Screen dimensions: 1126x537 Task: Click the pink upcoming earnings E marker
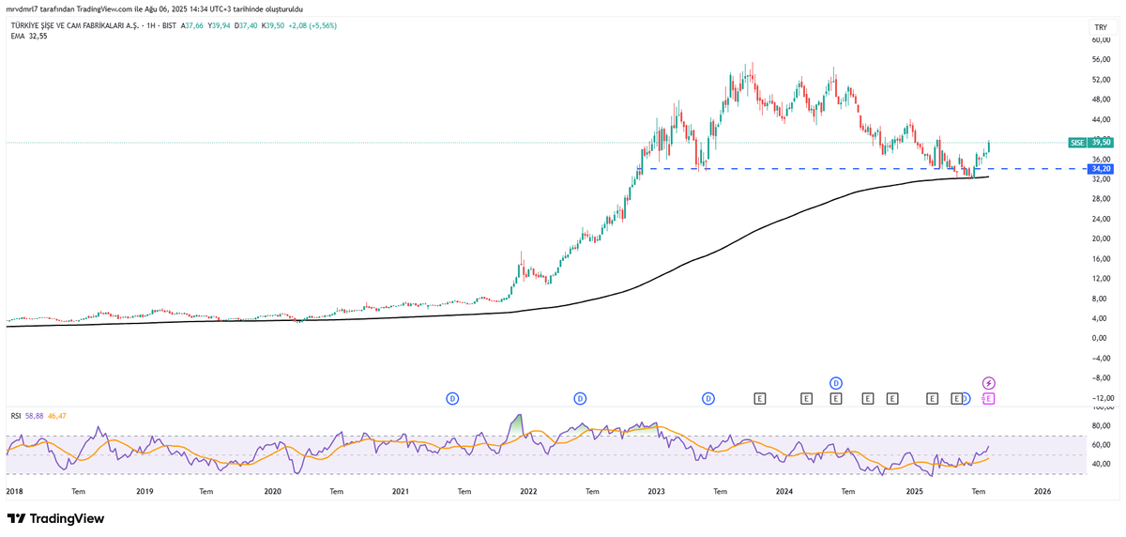coord(988,399)
